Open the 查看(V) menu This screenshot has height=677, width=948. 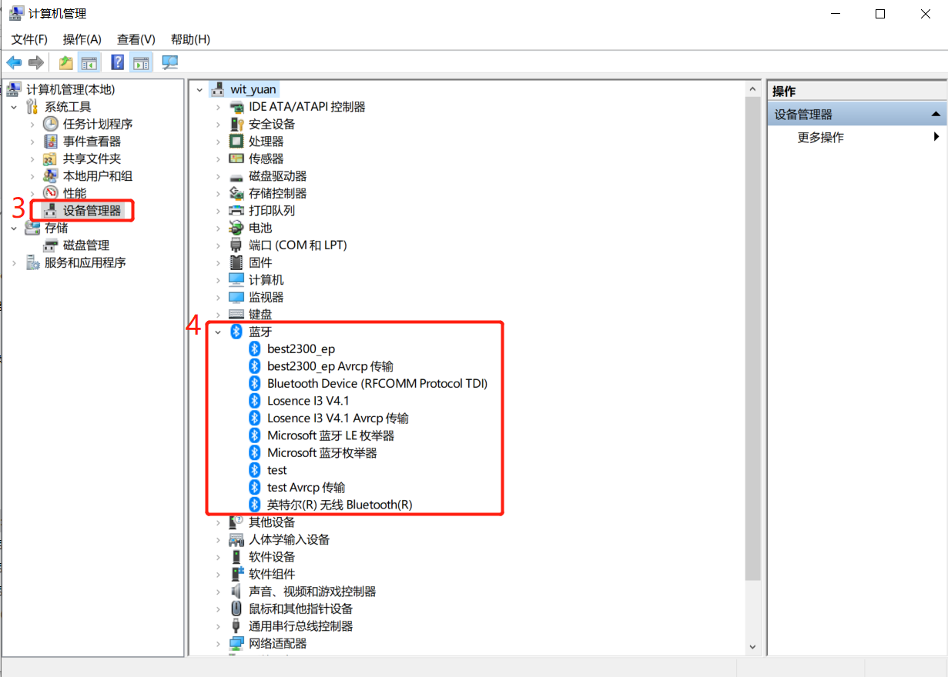pyautogui.click(x=136, y=39)
